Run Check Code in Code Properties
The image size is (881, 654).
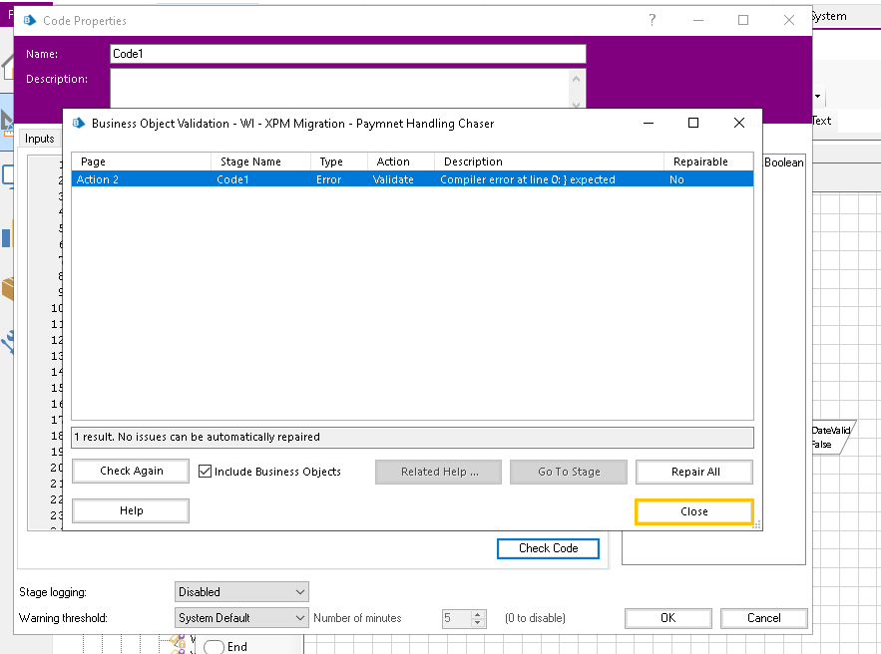[x=548, y=548]
